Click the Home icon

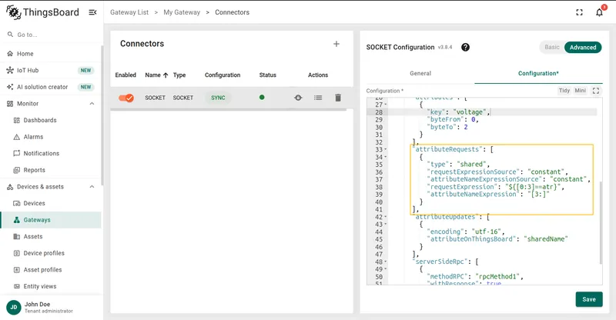pyautogui.click(x=10, y=54)
